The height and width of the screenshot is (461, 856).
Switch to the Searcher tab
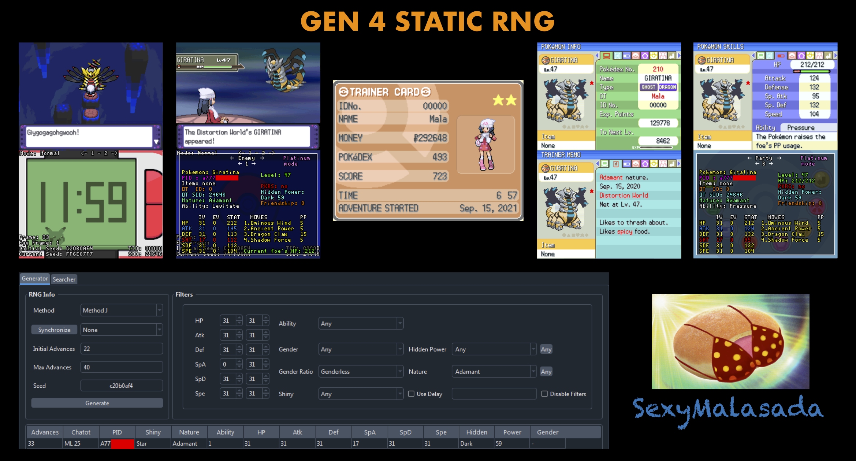[64, 279]
